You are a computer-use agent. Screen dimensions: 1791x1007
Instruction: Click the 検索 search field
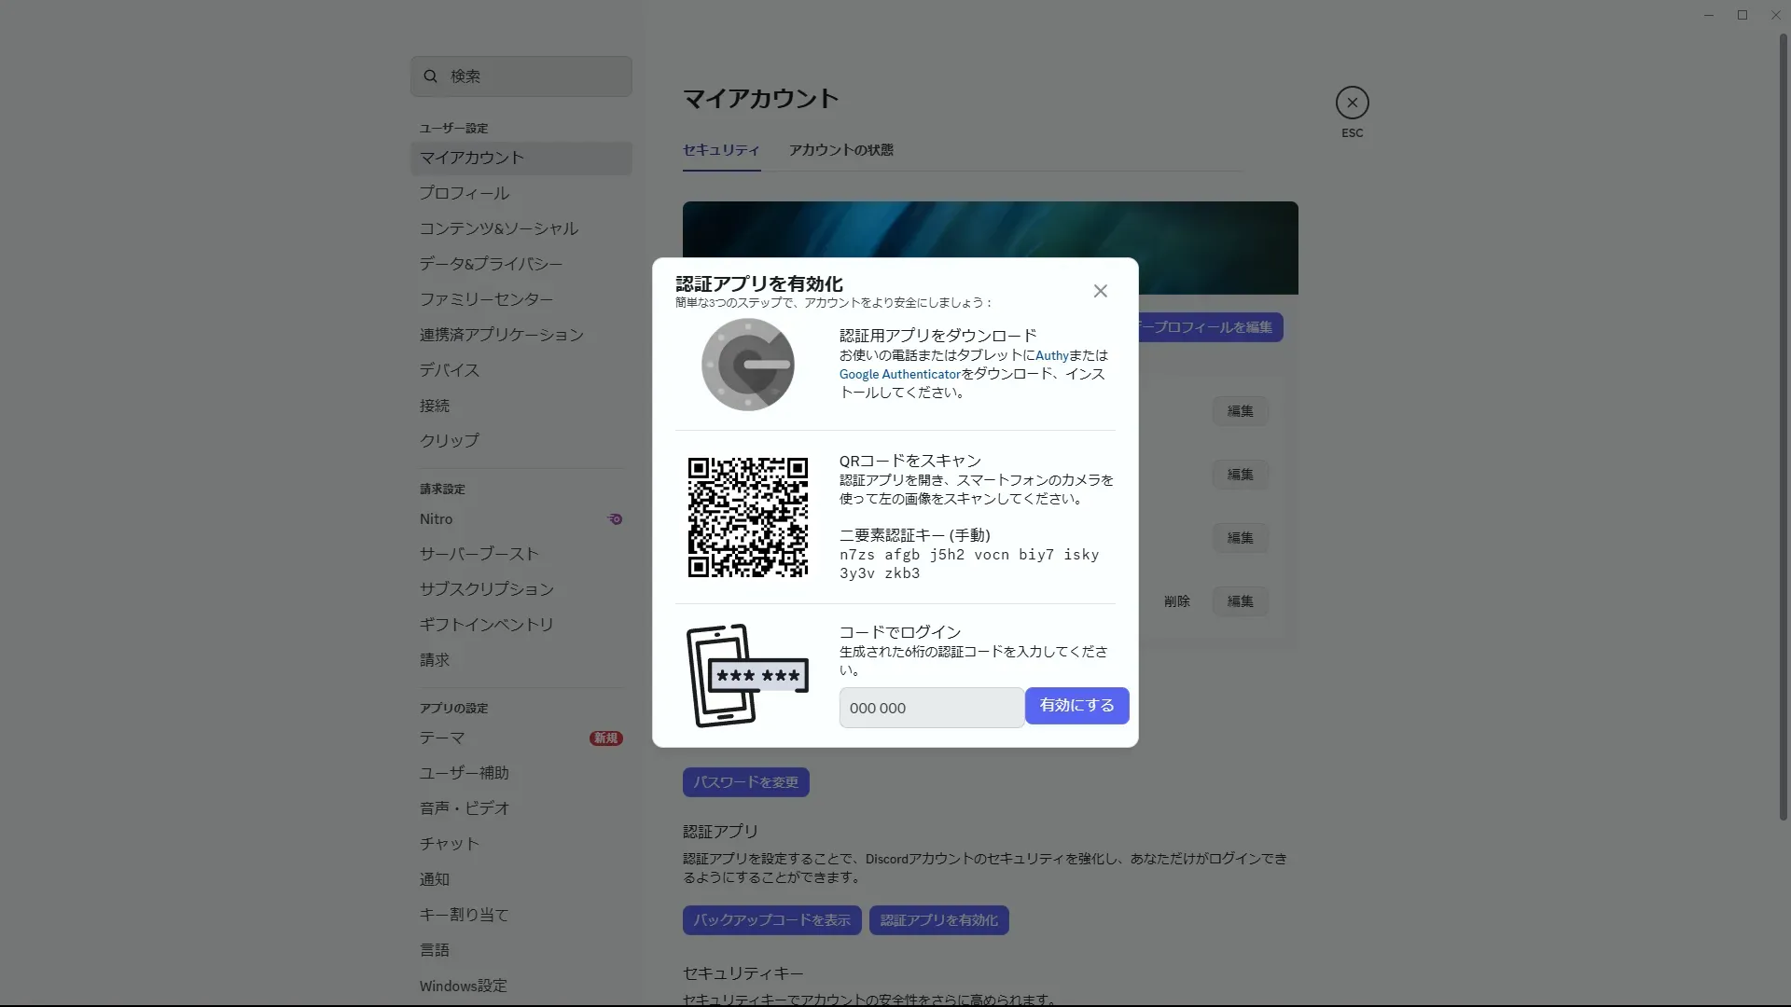[x=536, y=76]
